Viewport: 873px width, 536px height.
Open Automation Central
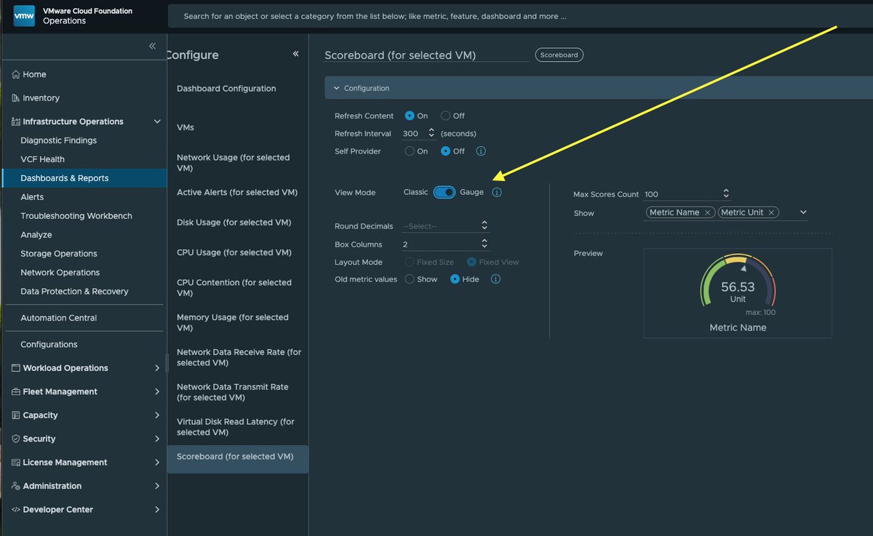(59, 318)
